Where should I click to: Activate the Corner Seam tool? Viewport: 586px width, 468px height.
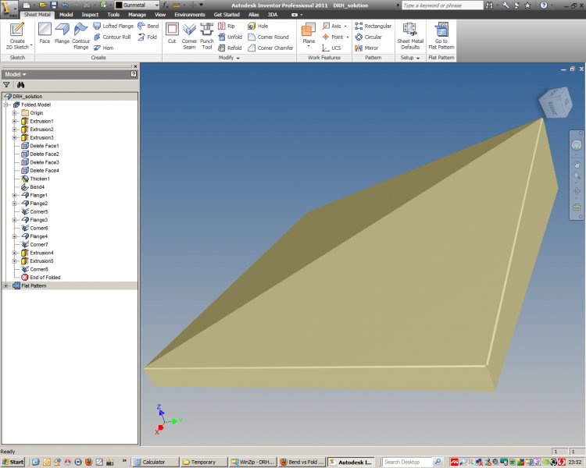pyautogui.click(x=189, y=34)
